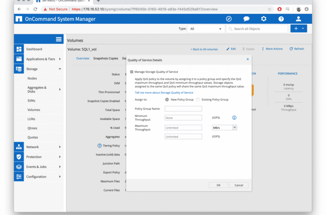Click the Delete volume button

(248, 49)
